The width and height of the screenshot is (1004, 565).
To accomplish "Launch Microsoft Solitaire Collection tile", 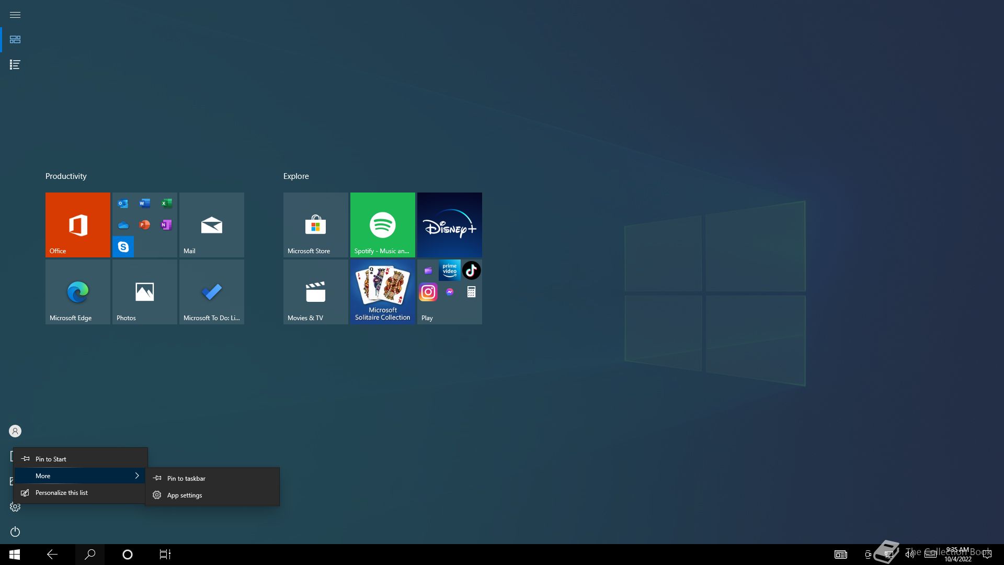I will pos(383,292).
